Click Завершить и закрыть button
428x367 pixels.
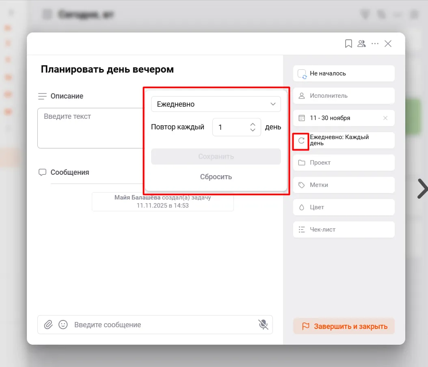[x=344, y=326]
